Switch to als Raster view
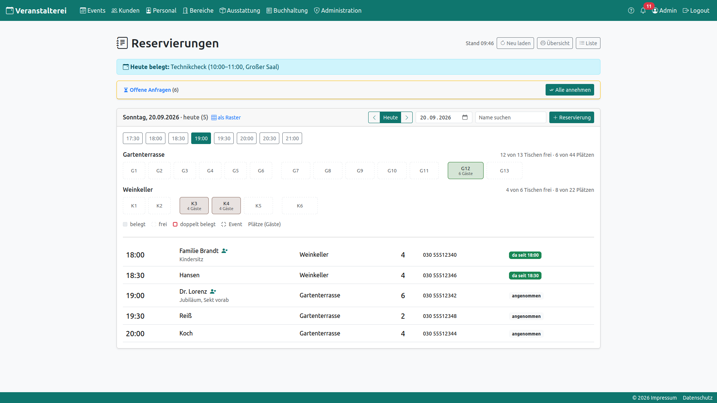717x403 pixels. tap(226, 118)
